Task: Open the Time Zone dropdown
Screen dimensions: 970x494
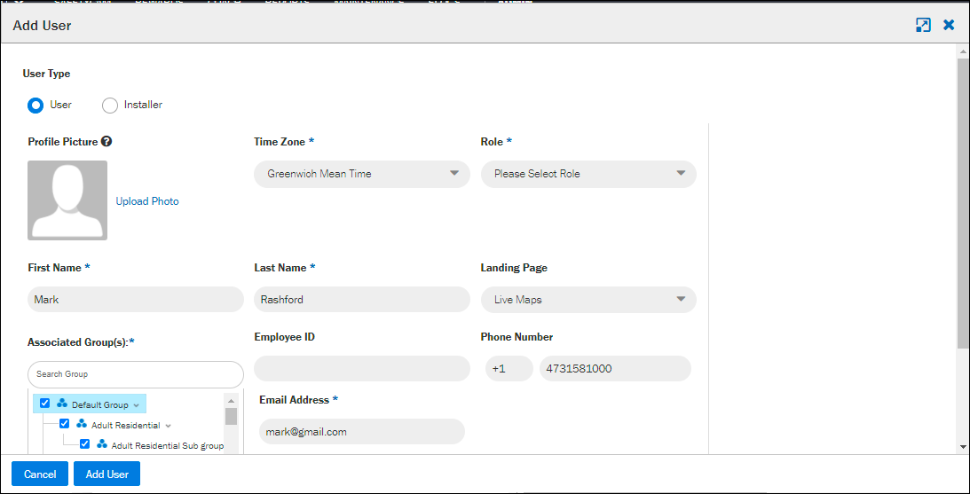Action: coord(362,174)
